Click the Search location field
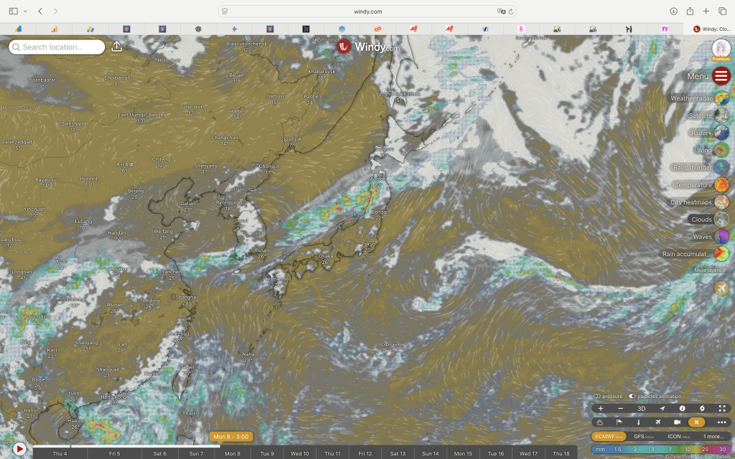Image resolution: width=735 pixels, height=459 pixels. (57, 47)
